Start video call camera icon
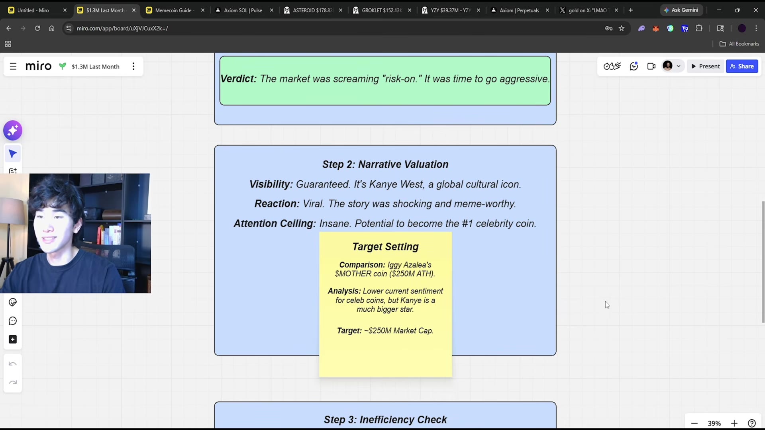 [x=651, y=66]
